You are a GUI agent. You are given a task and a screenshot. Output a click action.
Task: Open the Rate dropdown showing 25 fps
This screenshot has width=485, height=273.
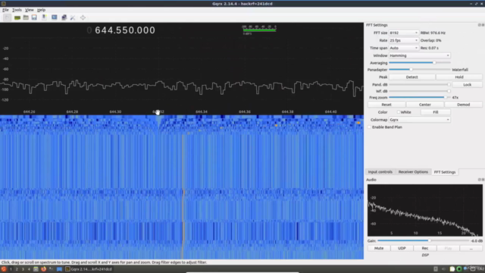coord(403,40)
